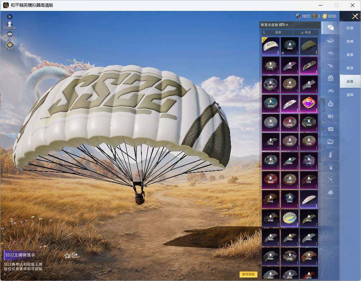This screenshot has width=361, height=281.
Task: Switch to the 装备 tab
Action: click(x=350, y=55)
